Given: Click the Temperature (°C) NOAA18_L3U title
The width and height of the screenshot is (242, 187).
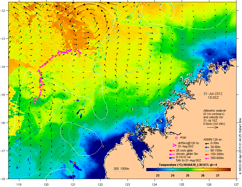Looking at the screenshot, I should [x=188, y=165].
